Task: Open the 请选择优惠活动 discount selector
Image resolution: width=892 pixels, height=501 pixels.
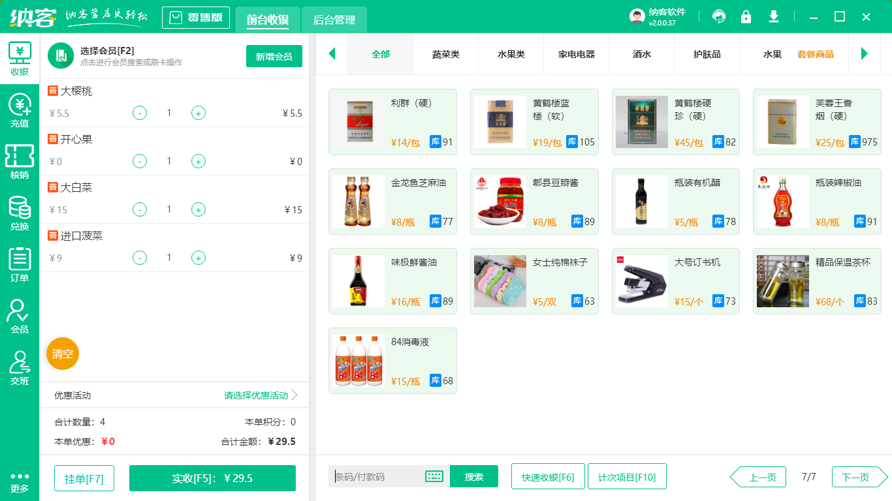Action: tap(255, 395)
